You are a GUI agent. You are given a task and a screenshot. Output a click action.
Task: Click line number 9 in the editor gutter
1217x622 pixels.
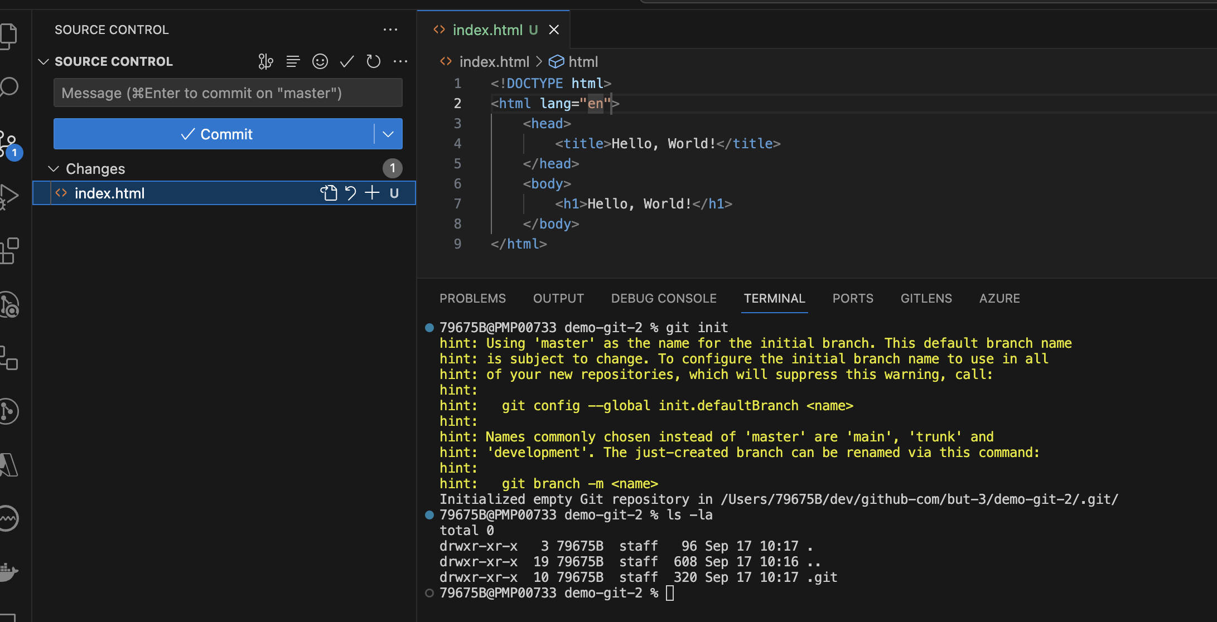coord(457,244)
